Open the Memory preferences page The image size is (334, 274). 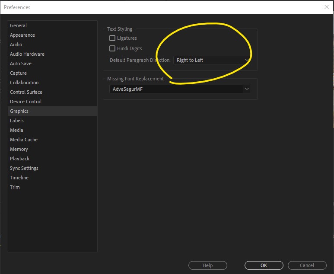19,149
